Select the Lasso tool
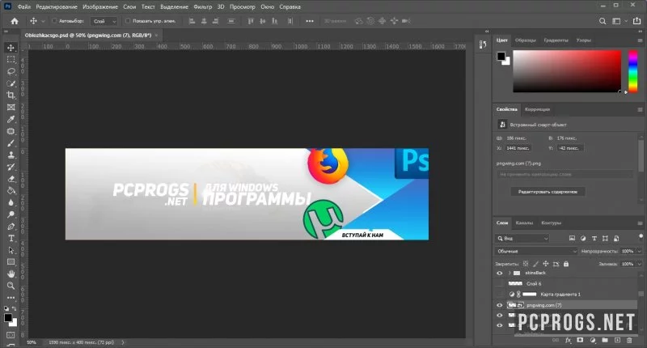The width and height of the screenshot is (647, 348). (11, 71)
